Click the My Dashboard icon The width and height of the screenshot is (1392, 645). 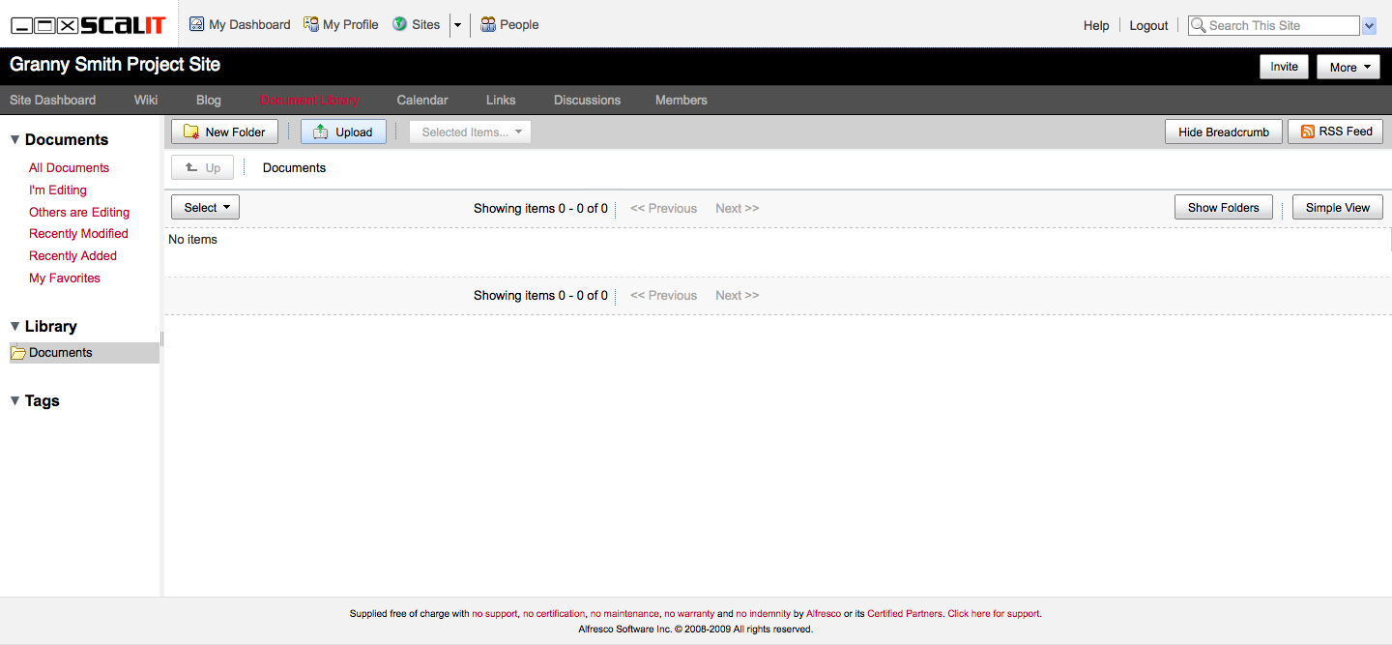click(x=196, y=24)
